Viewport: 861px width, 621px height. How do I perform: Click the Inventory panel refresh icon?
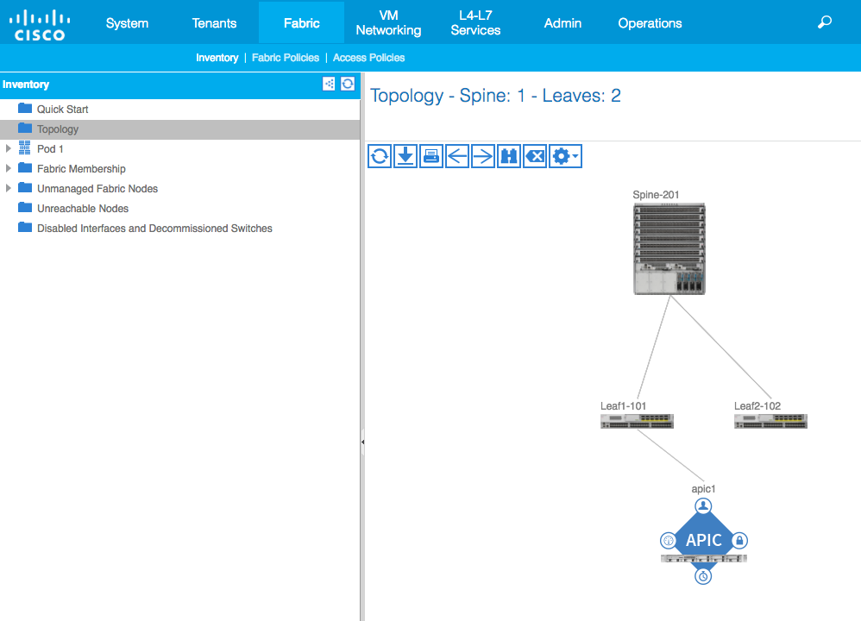point(348,84)
